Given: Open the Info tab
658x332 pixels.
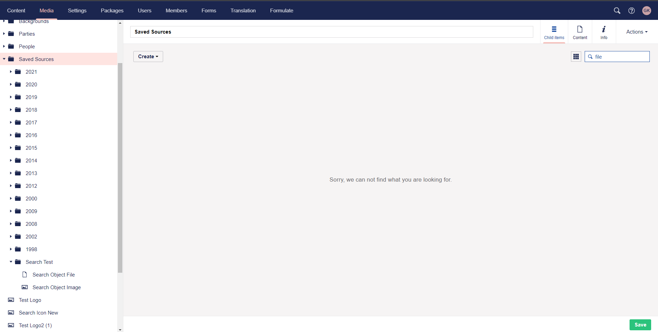Looking at the screenshot, I should pyautogui.click(x=604, y=32).
